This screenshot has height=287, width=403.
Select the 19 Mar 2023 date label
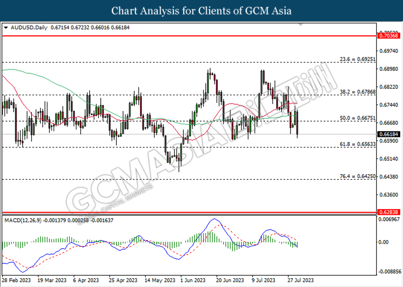52,280
